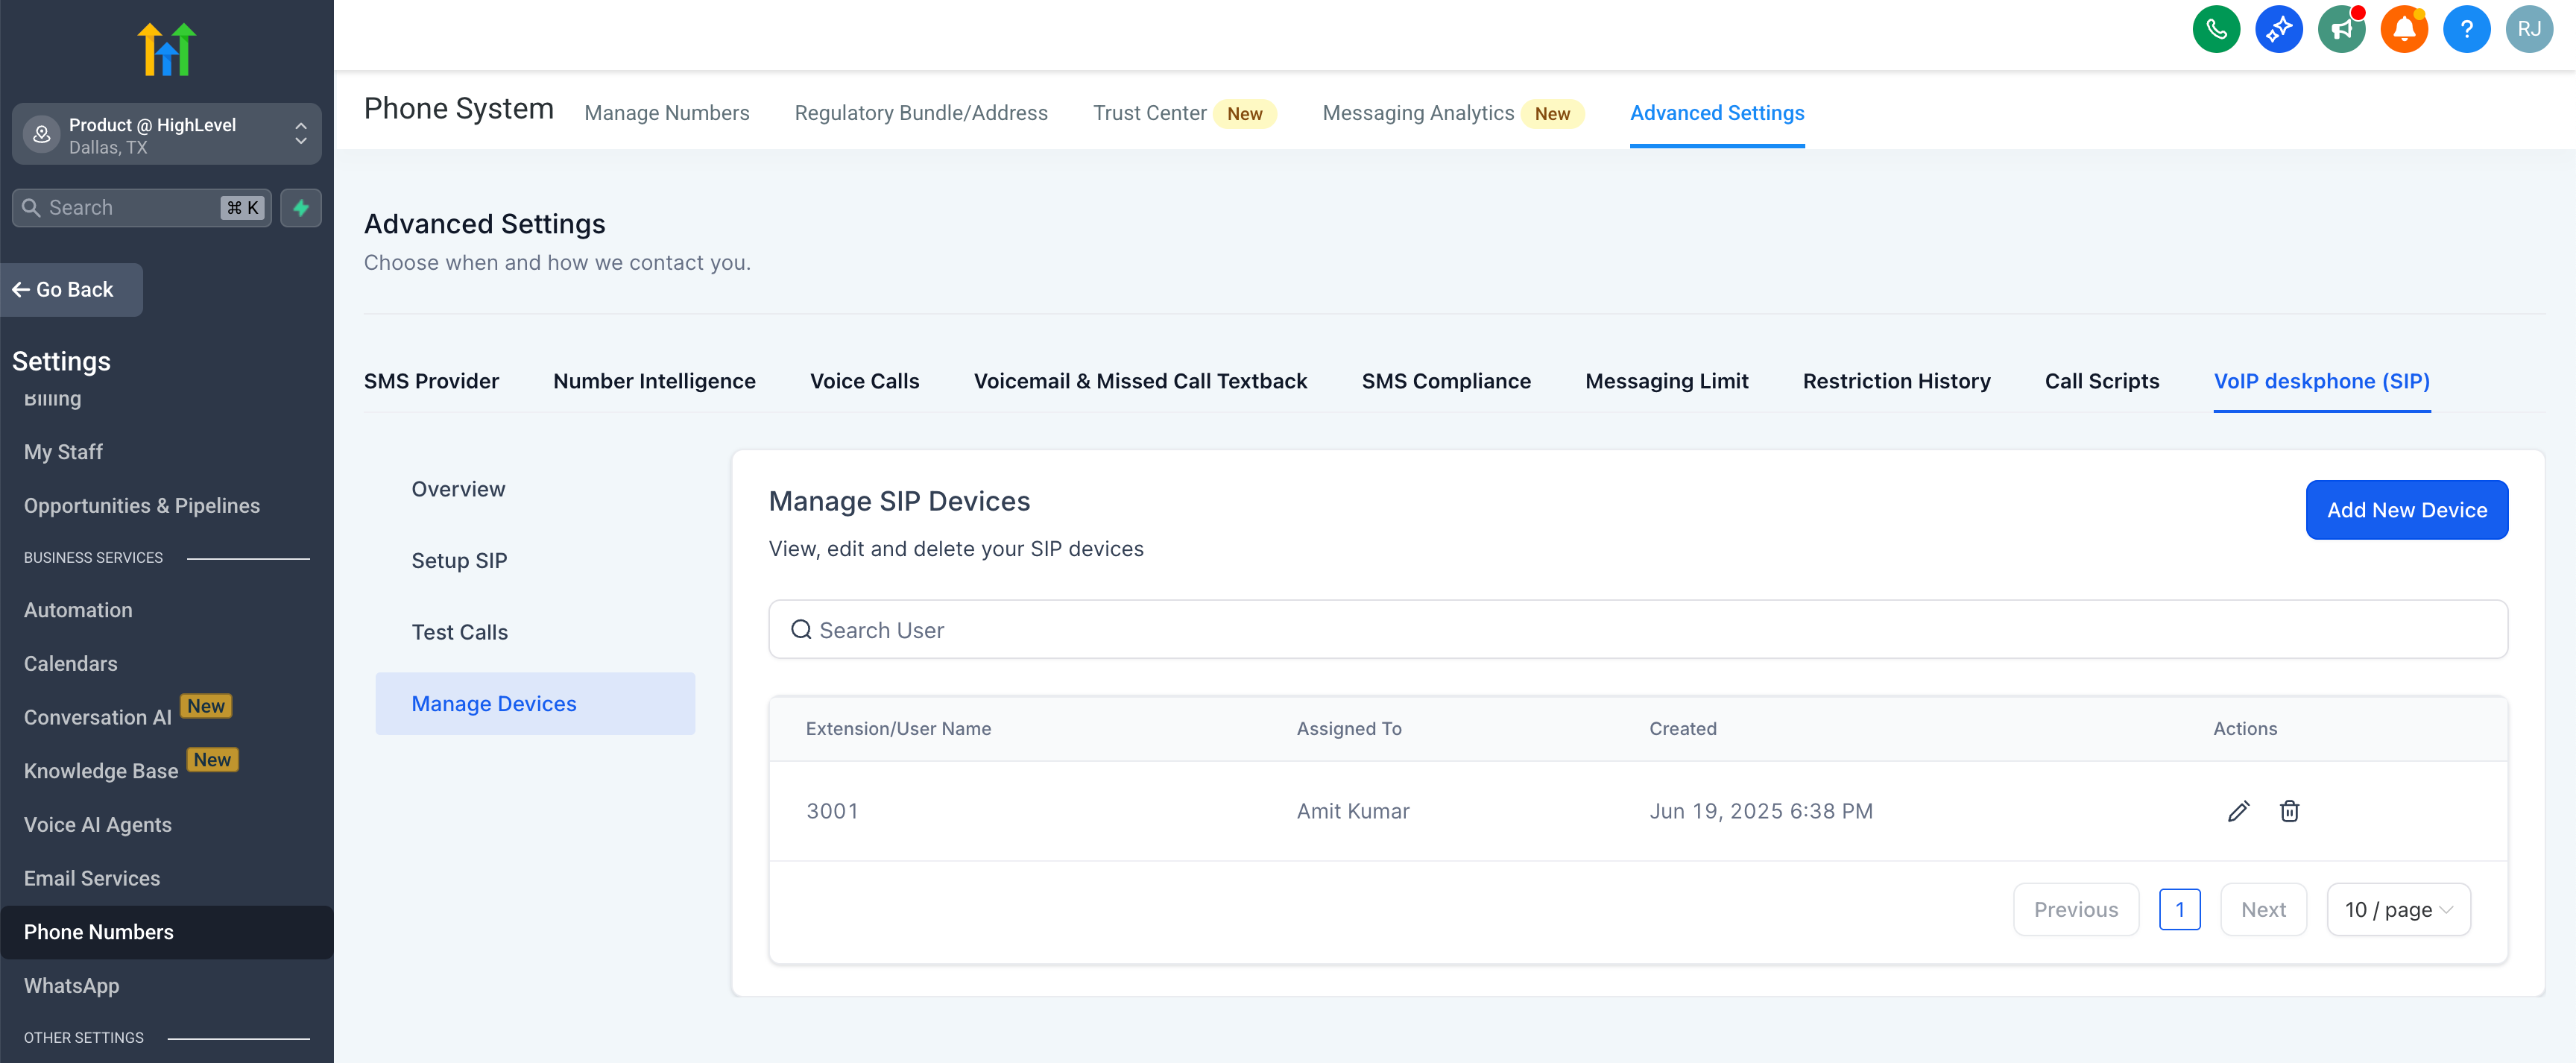Open the phone dialer icon
This screenshot has width=2576, height=1063.
point(2216,29)
